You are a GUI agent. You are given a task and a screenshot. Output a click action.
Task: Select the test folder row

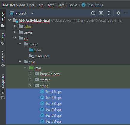point(68,62)
